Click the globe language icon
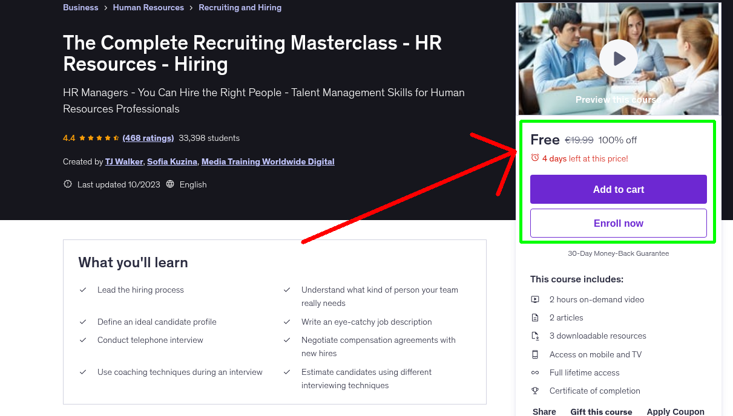The width and height of the screenshot is (733, 416). coord(170,184)
